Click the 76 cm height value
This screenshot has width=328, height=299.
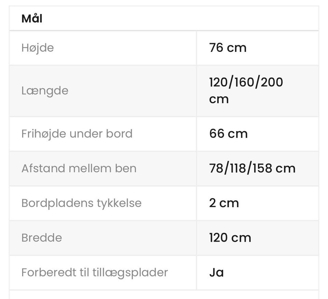(228, 48)
